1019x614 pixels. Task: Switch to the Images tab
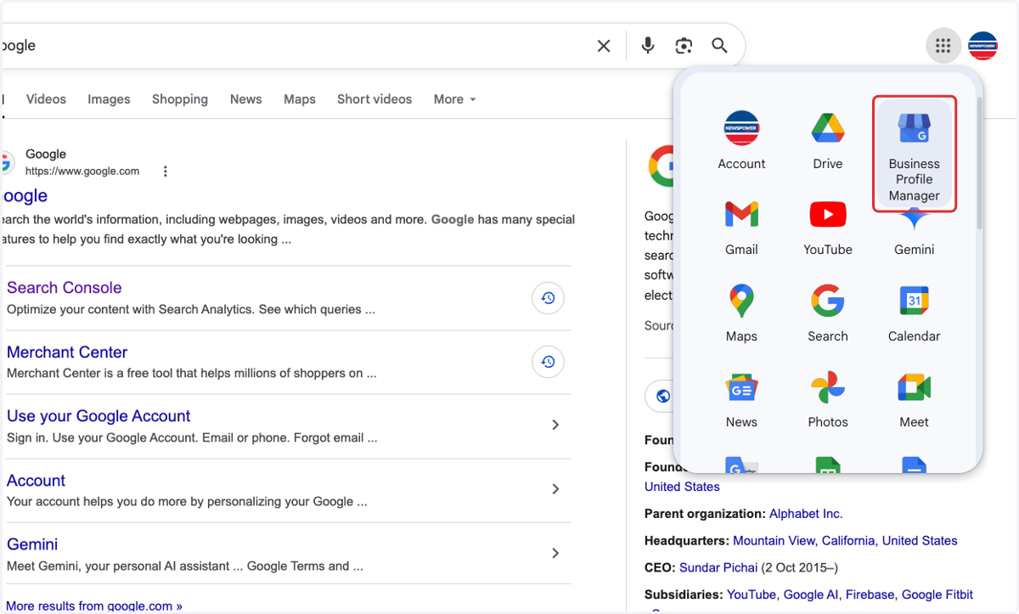(x=109, y=99)
